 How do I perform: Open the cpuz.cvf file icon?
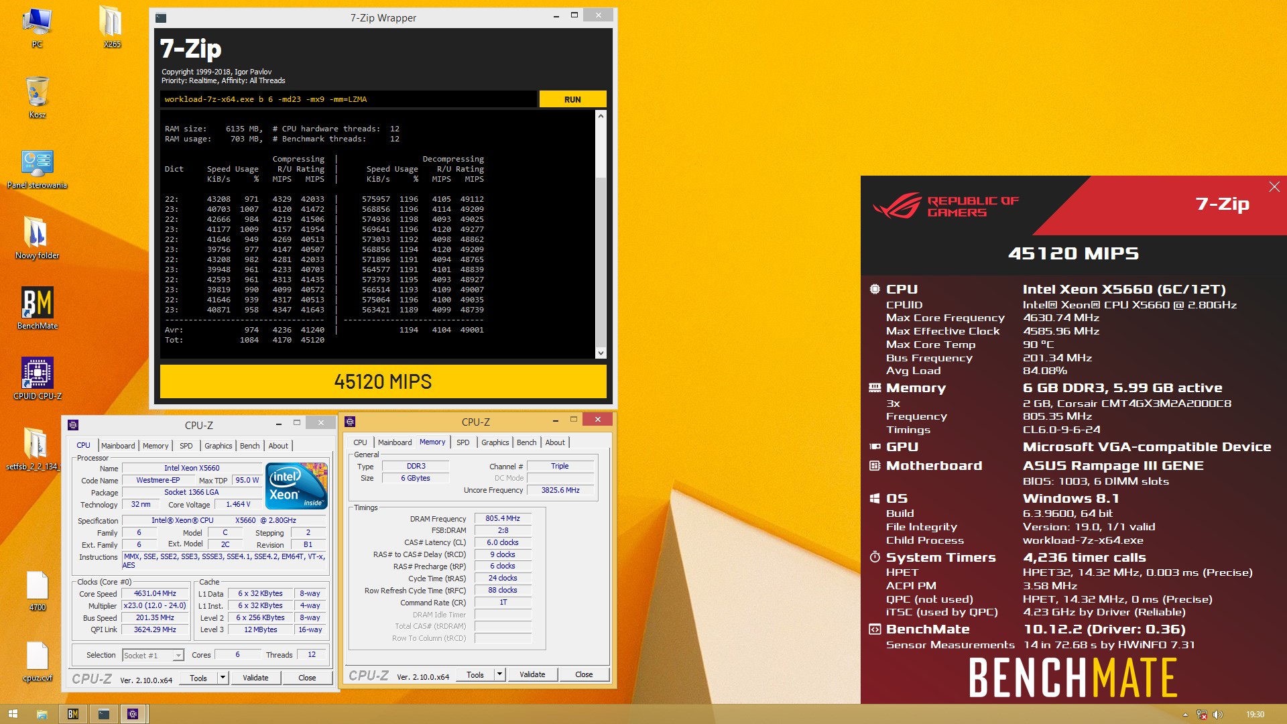(37, 661)
